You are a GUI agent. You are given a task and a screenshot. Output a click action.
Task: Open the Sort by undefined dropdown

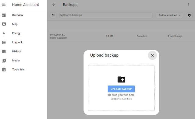(x=169, y=15)
